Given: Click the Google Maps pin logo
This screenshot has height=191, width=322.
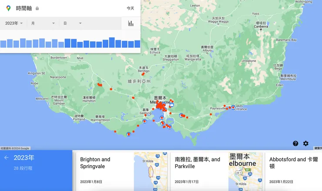Looking at the screenshot, I should coord(8,8).
